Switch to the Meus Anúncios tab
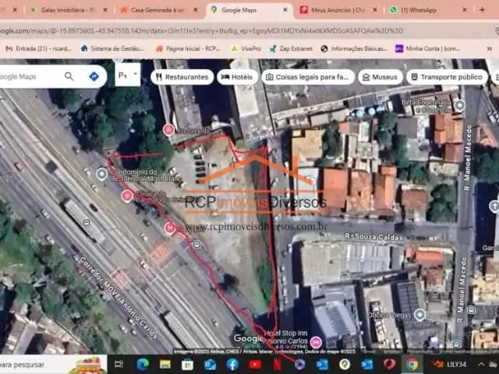 338,10
